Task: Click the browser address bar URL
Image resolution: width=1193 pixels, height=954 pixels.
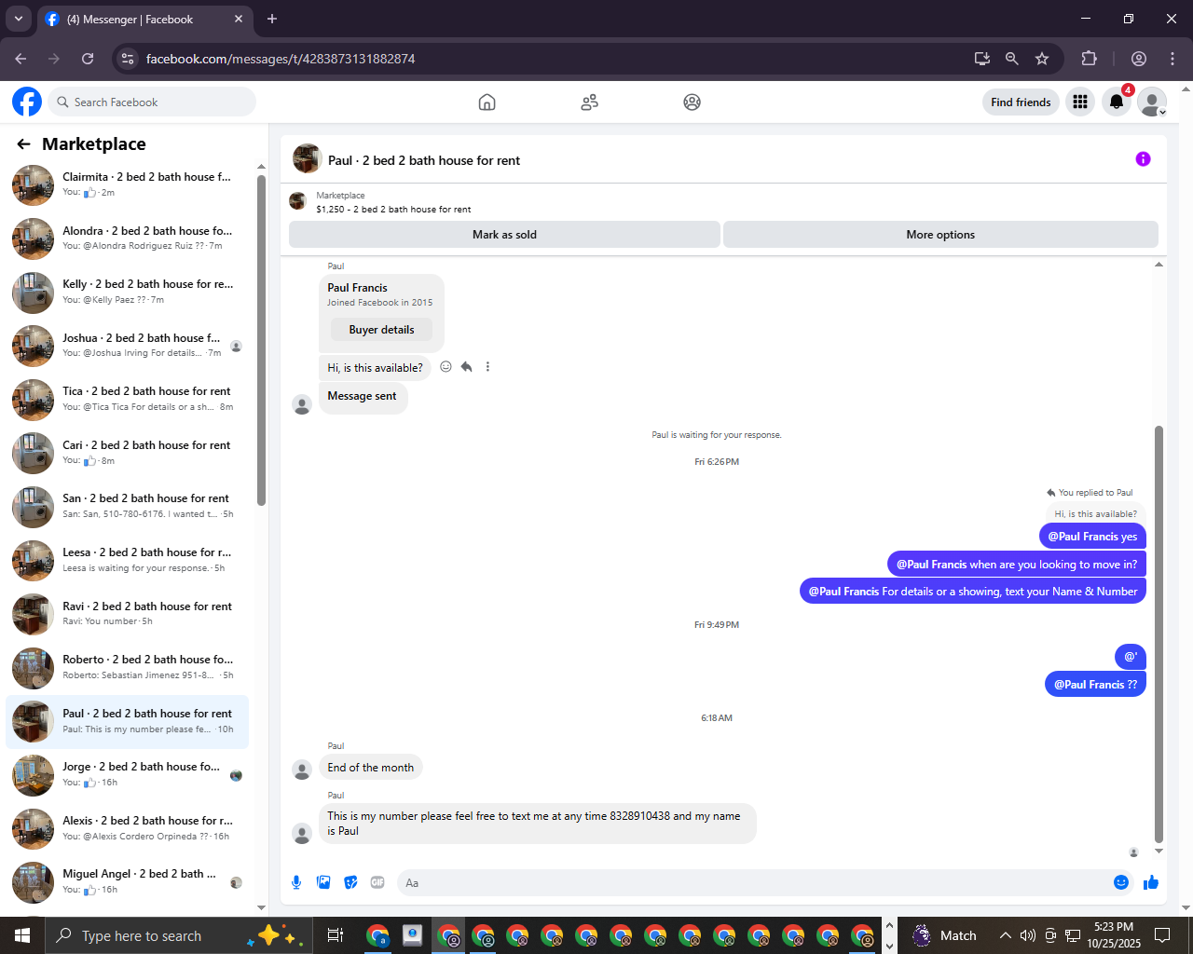Action: [x=281, y=59]
